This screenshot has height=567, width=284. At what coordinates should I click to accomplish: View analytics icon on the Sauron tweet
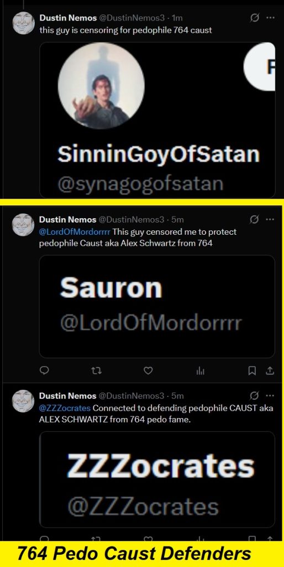200,370
